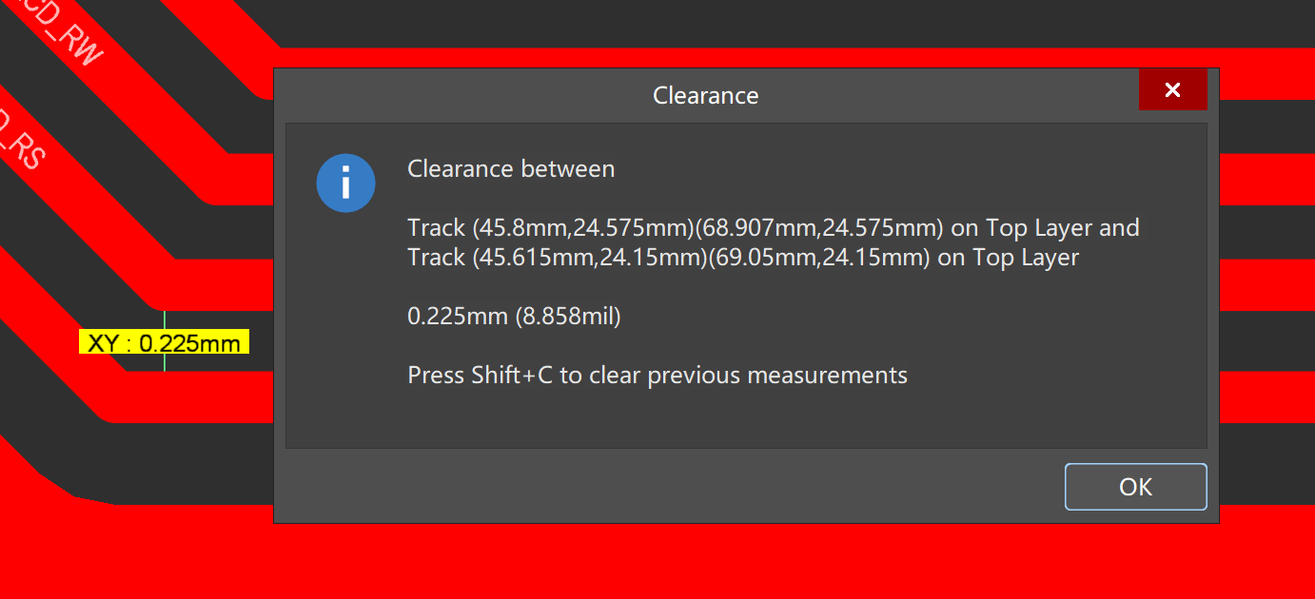Click the blue information icon

[x=345, y=183]
